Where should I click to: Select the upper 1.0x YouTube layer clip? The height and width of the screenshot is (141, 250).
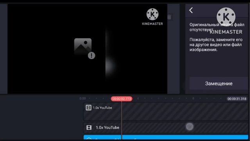click(166, 111)
